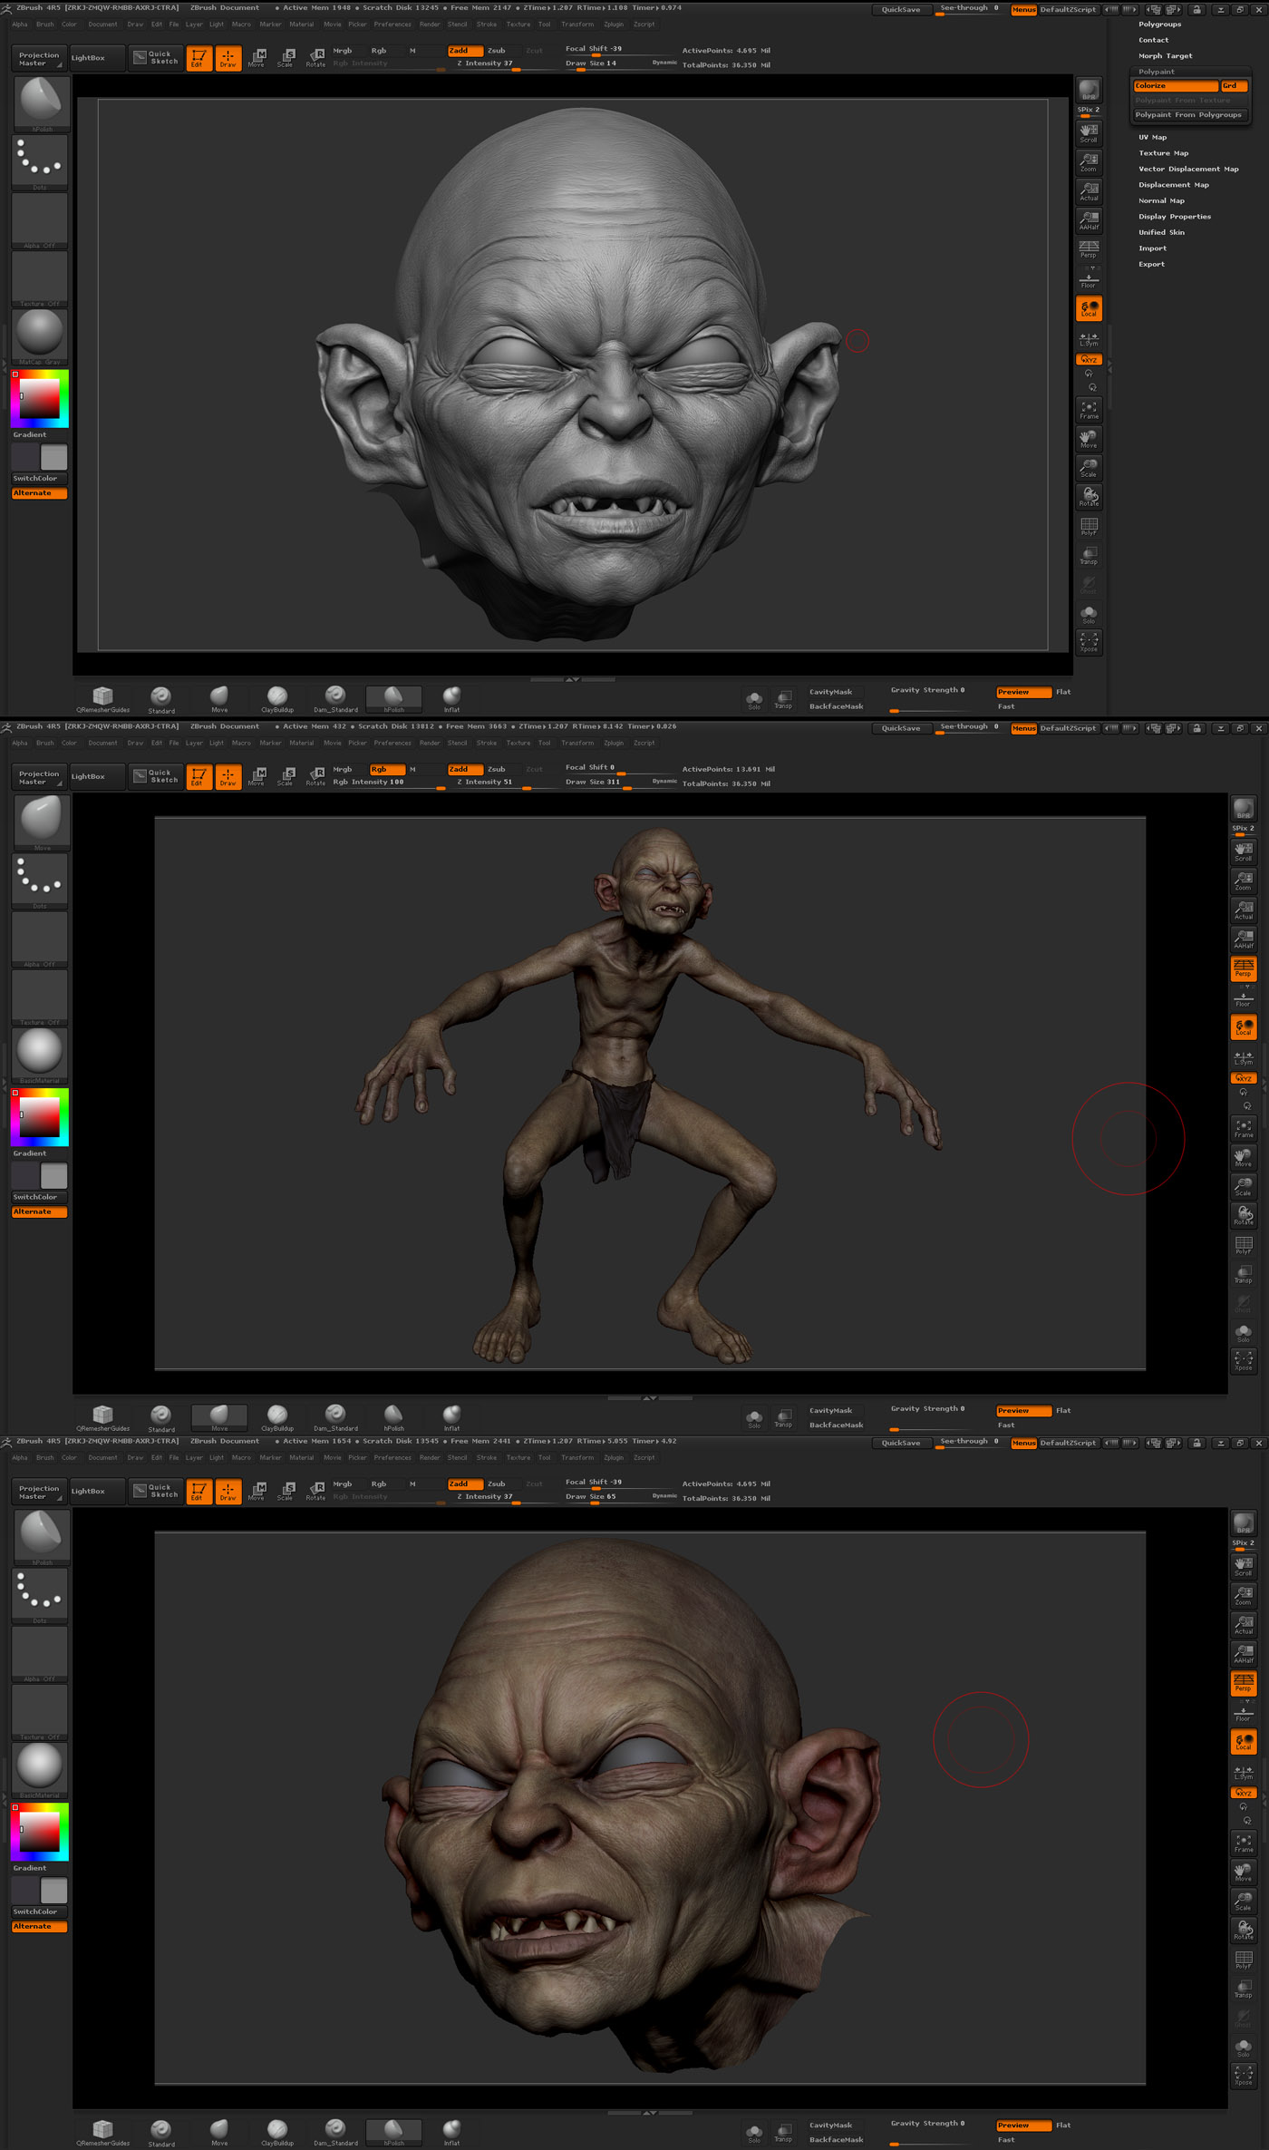Switch to Move transform mode in the gray-head window toolbar
1269x2150 pixels.
[257, 59]
